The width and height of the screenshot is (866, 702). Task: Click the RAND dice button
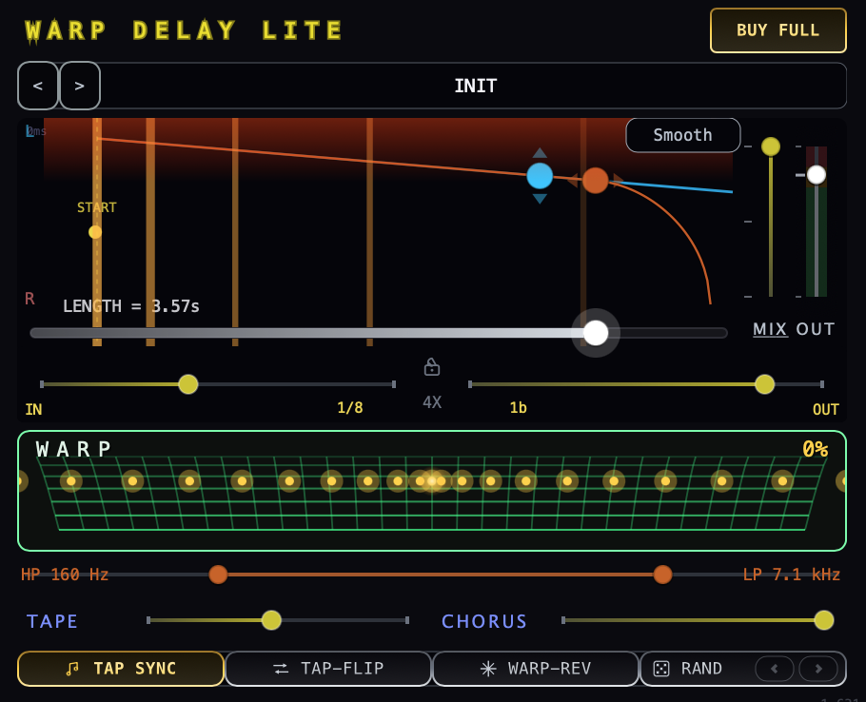pos(689,669)
